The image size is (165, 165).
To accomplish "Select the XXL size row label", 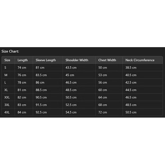I will tap(7, 97).
